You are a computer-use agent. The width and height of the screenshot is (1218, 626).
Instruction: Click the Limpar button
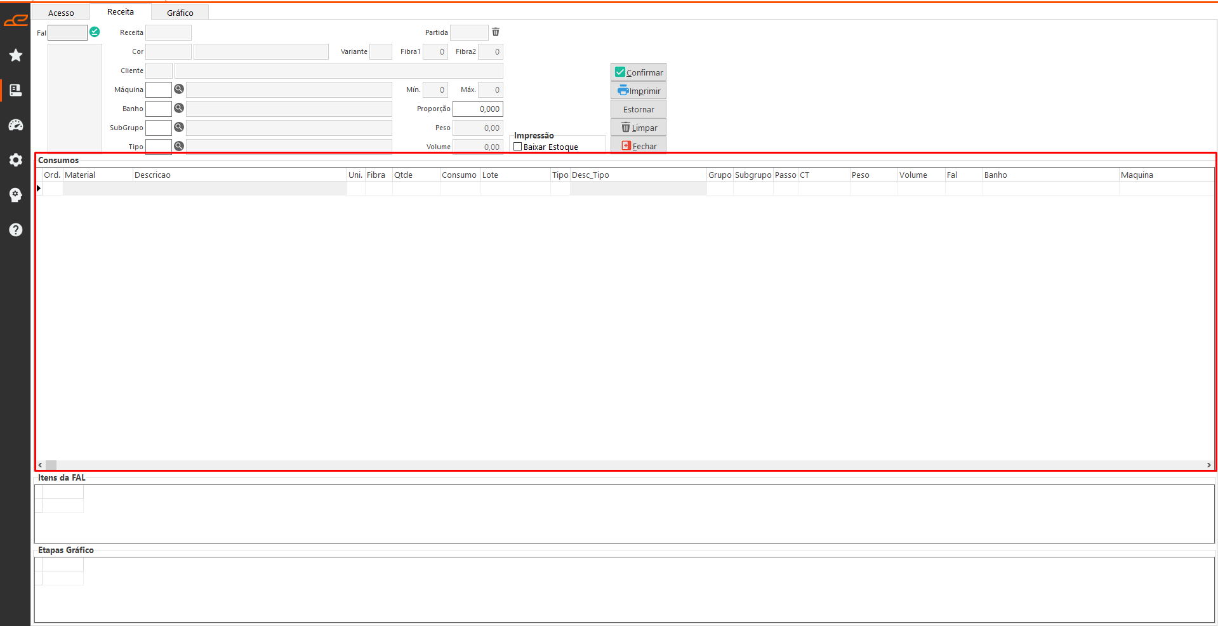(638, 128)
